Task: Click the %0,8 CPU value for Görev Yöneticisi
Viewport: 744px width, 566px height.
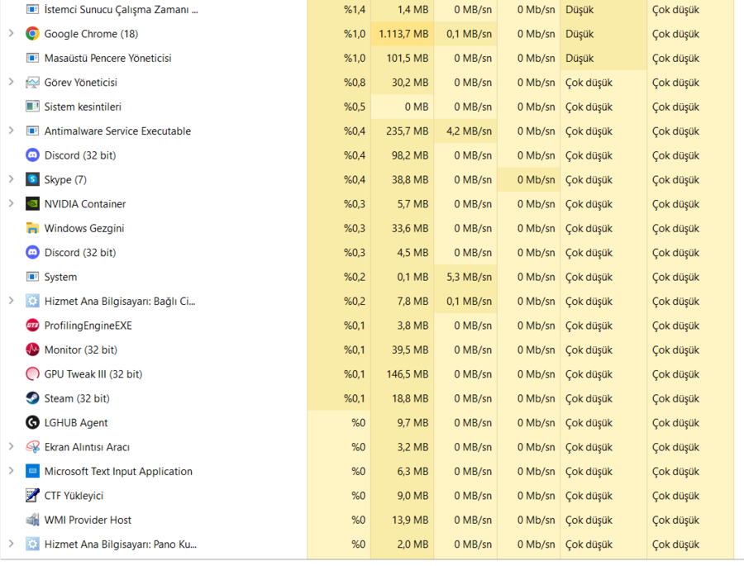Action: (x=355, y=83)
